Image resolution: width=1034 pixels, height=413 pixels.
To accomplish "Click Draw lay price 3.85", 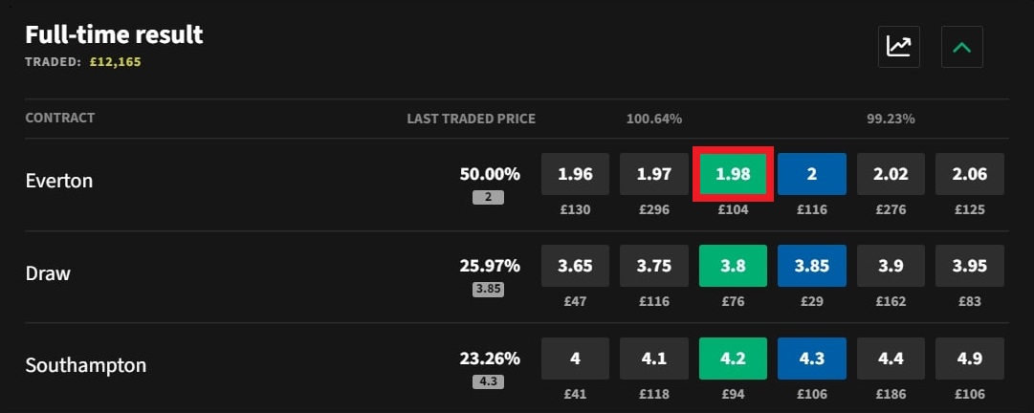I will (811, 267).
